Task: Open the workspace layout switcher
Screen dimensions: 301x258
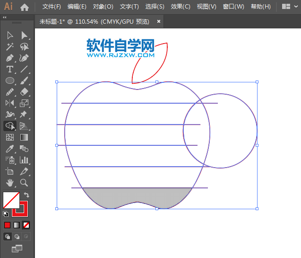Action: tap(286, 7)
